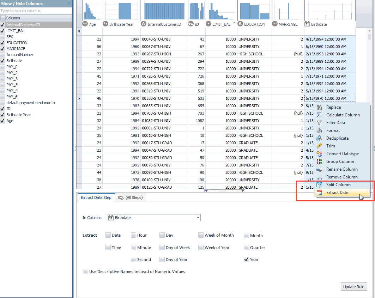Click the 00533-STU-UNIV customer ID cell
Viewport: 375px width, 298px height.
(164, 98)
